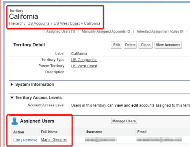This screenshot has width=190, height=147.
Task: Go to US West Coast in hierarchy breadcrumb
Action: [67, 23]
